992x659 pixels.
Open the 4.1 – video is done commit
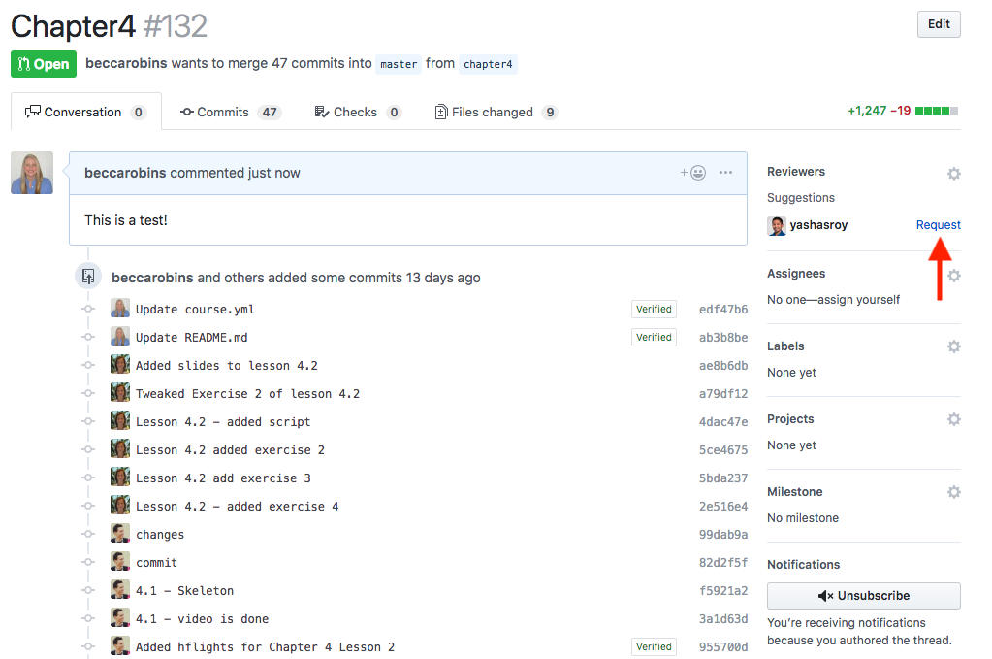202,619
